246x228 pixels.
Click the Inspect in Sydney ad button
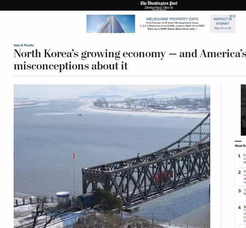point(223,24)
